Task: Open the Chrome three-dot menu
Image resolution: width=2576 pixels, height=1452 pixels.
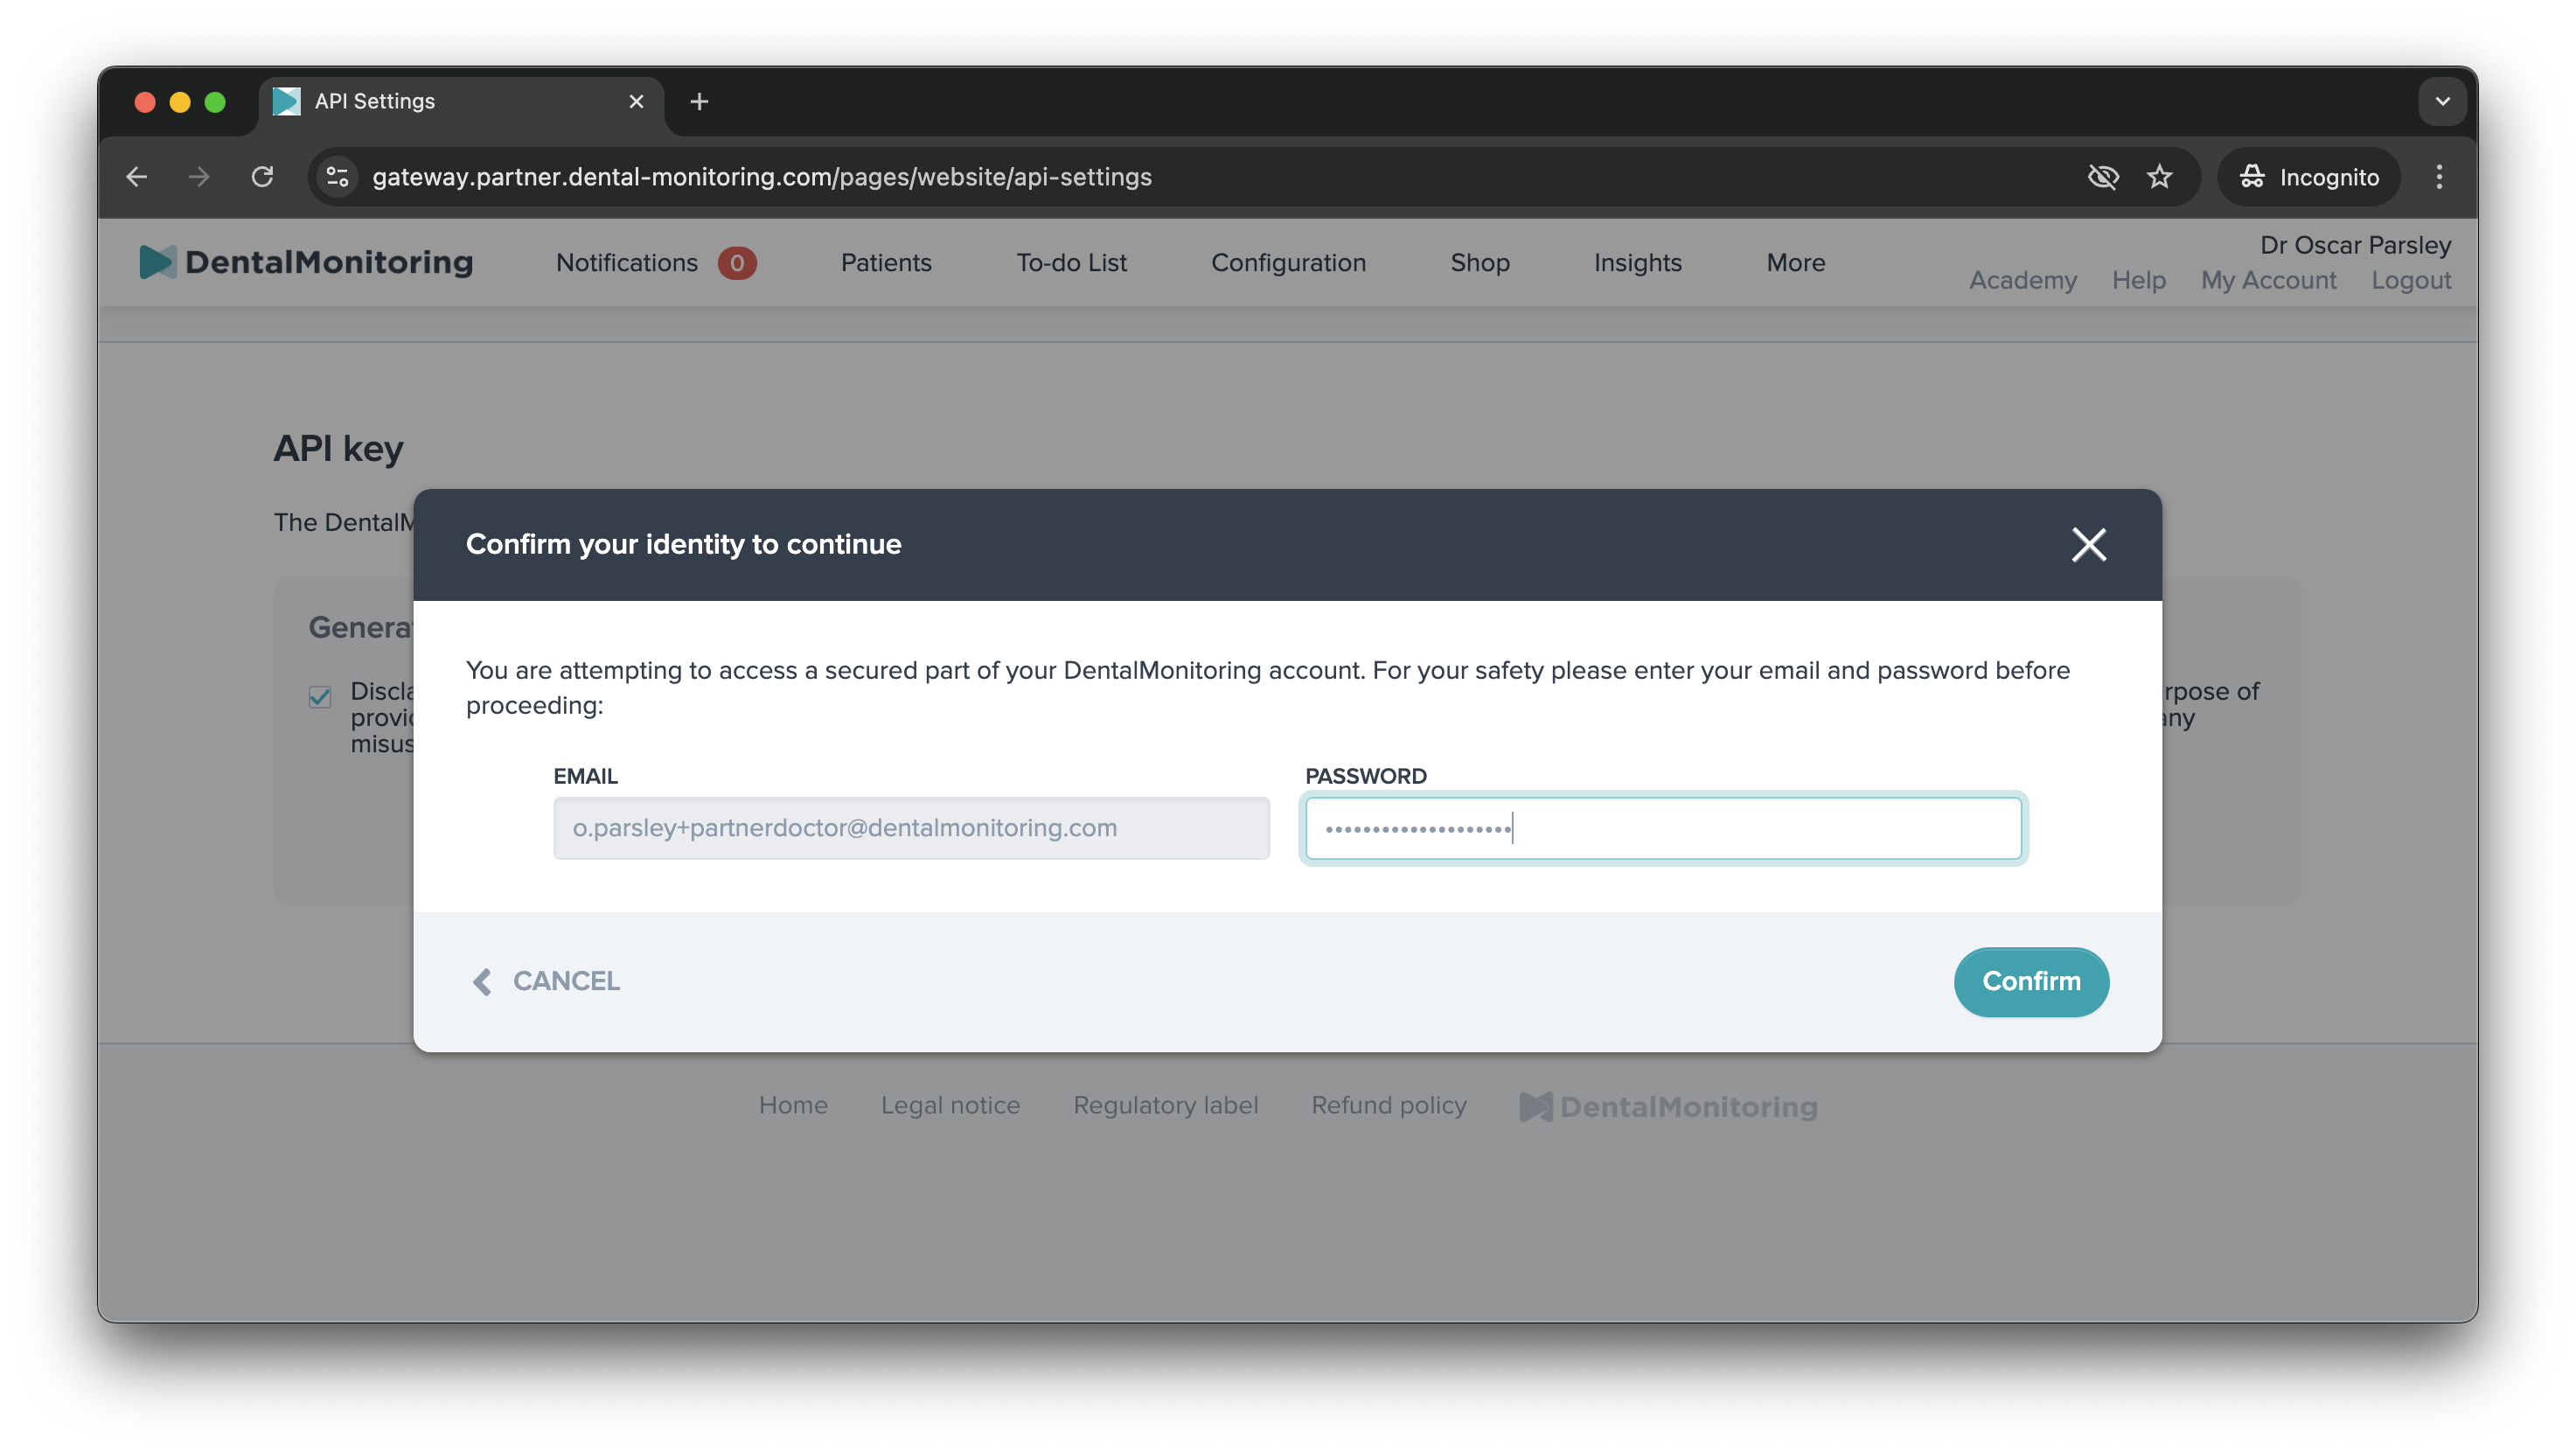Action: click(x=2439, y=177)
